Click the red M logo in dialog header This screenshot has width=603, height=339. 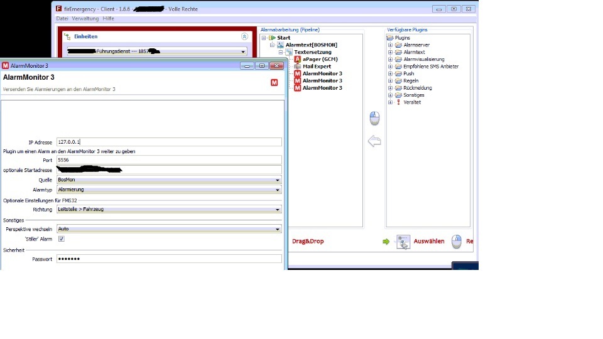pos(274,83)
